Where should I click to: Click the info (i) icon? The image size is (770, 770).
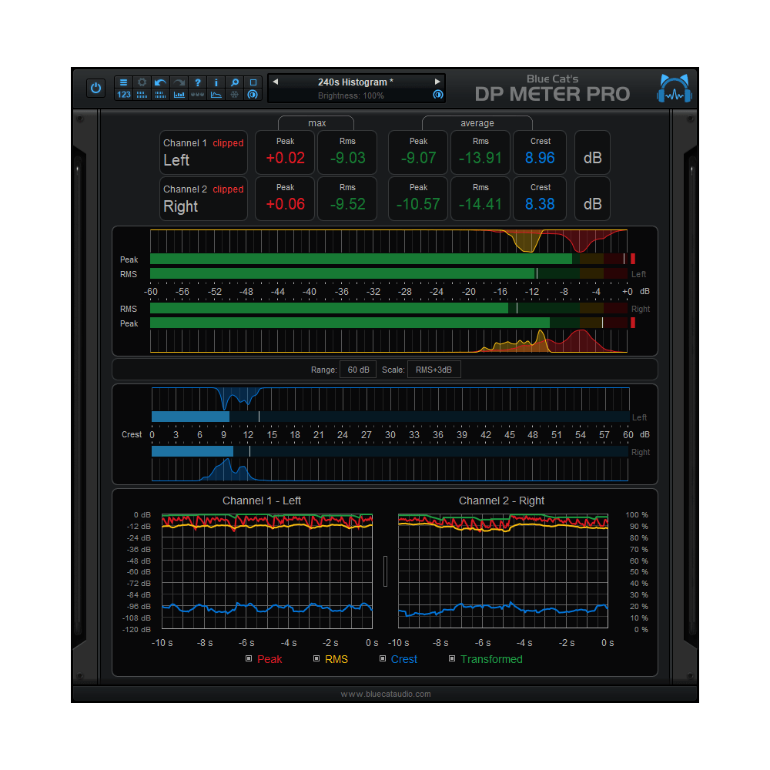point(216,83)
